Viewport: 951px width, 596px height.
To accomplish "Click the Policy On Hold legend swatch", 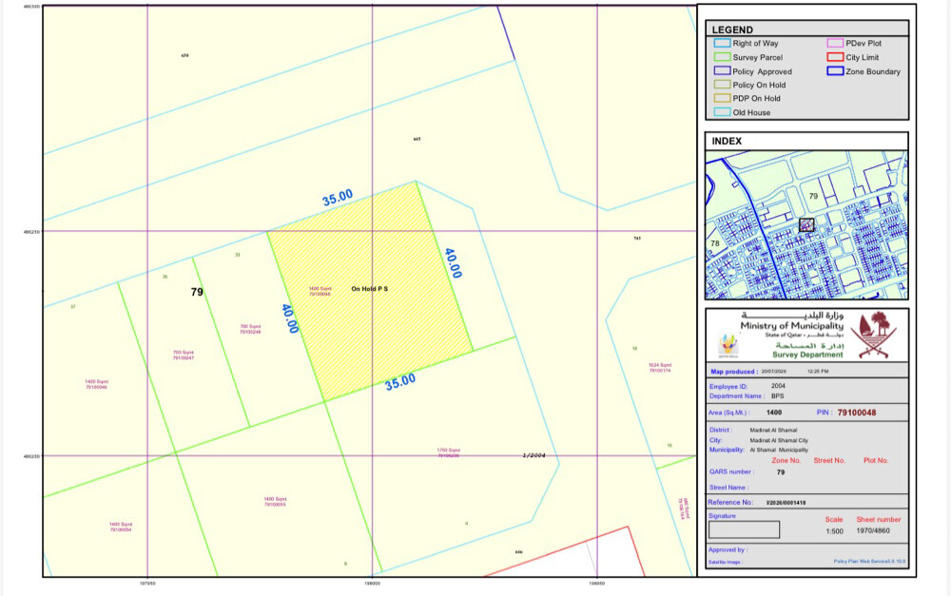I will click(x=722, y=85).
